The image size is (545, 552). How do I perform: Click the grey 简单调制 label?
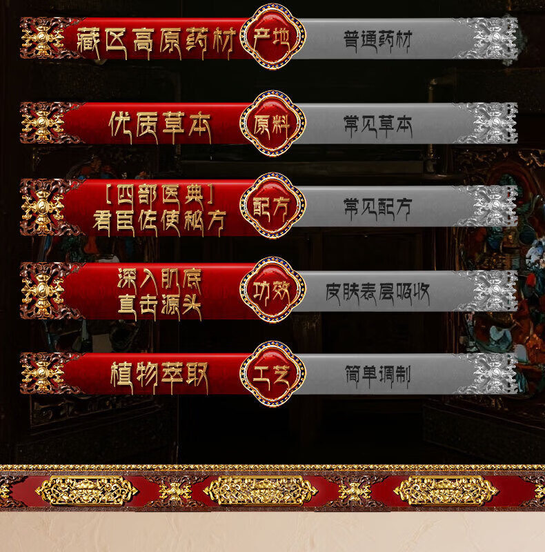click(x=377, y=375)
